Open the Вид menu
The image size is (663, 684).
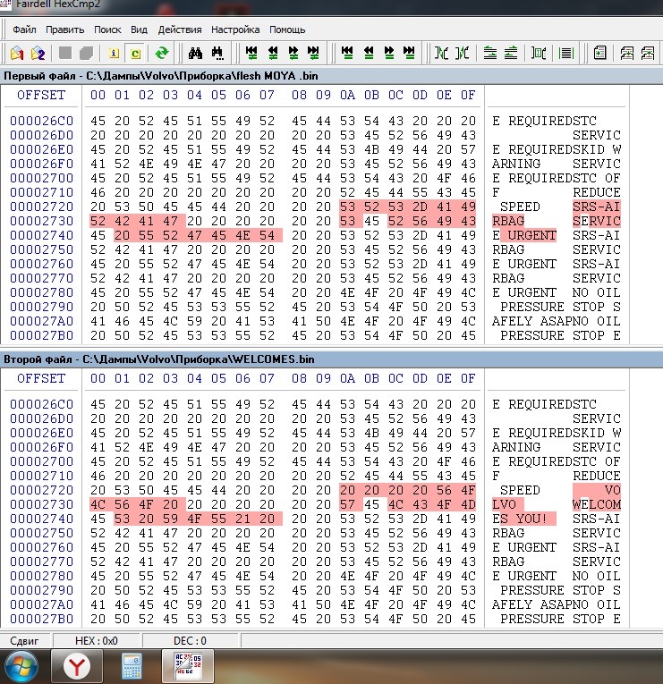[139, 30]
